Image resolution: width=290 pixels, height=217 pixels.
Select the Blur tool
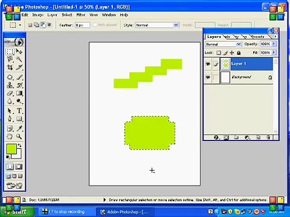point(10,101)
